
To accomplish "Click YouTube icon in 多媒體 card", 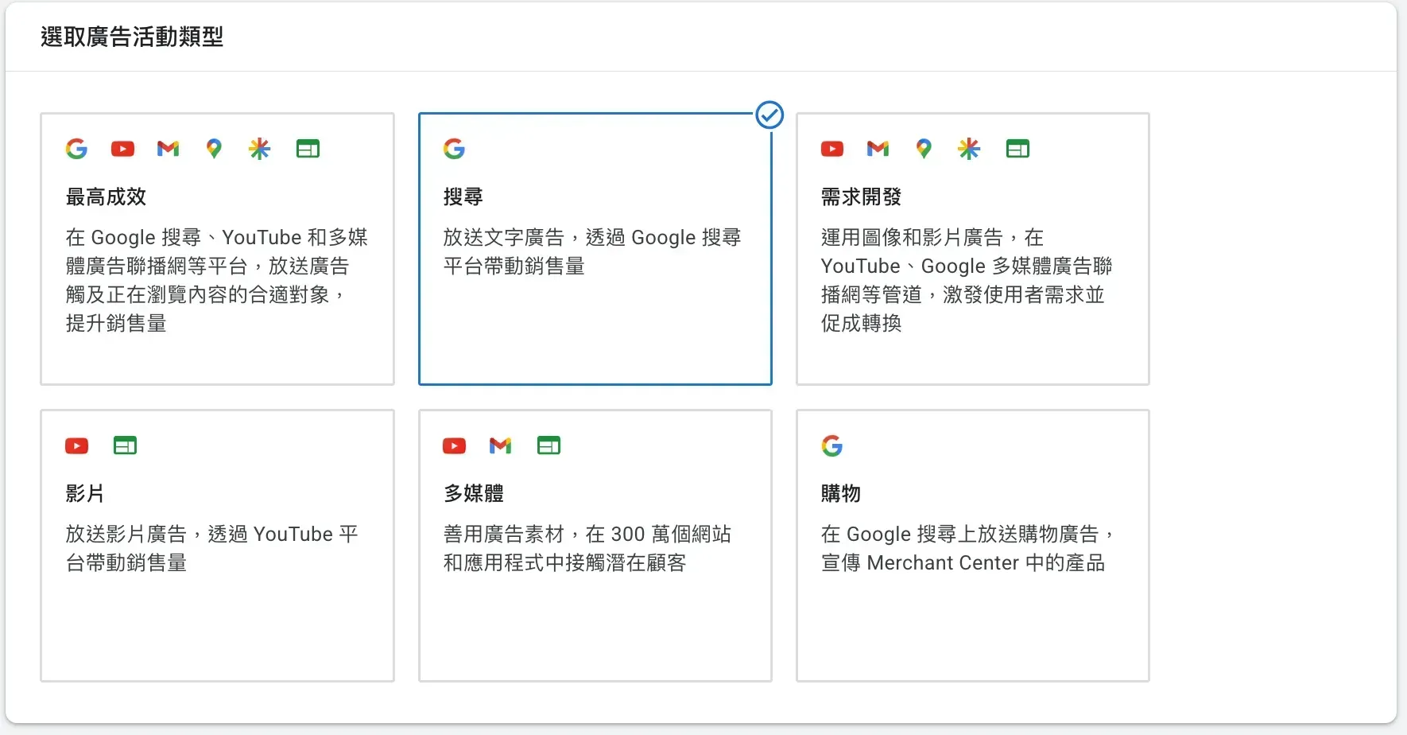I will [x=455, y=445].
